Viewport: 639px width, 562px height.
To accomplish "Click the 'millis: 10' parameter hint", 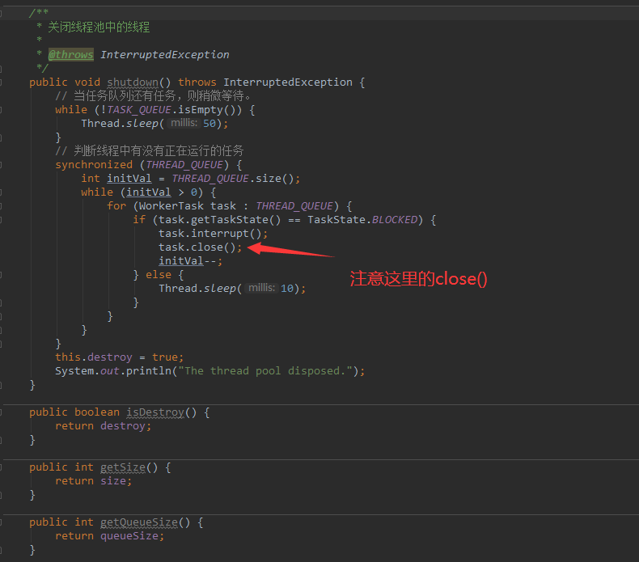I will point(270,288).
